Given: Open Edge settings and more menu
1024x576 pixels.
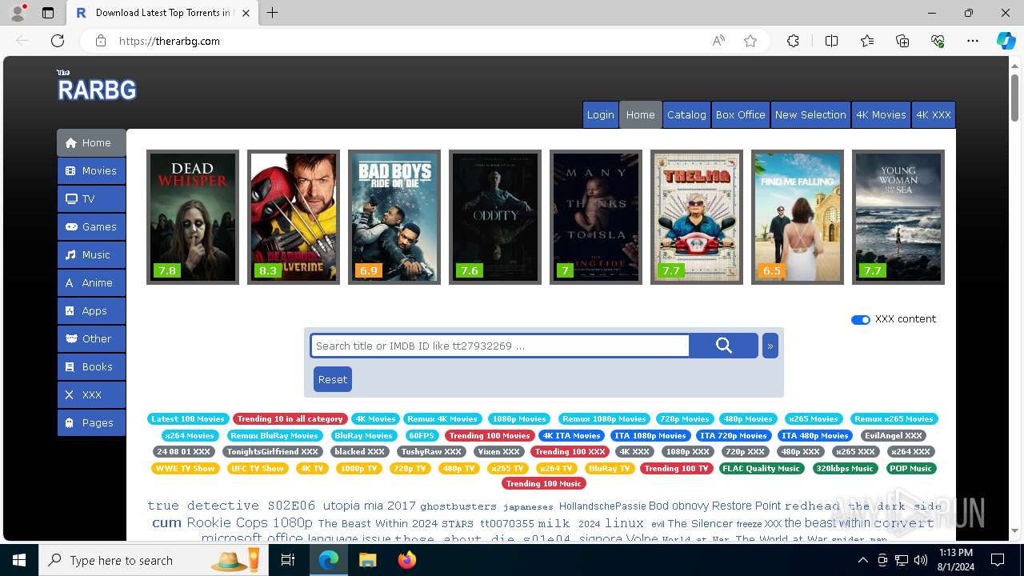Looking at the screenshot, I should [973, 41].
